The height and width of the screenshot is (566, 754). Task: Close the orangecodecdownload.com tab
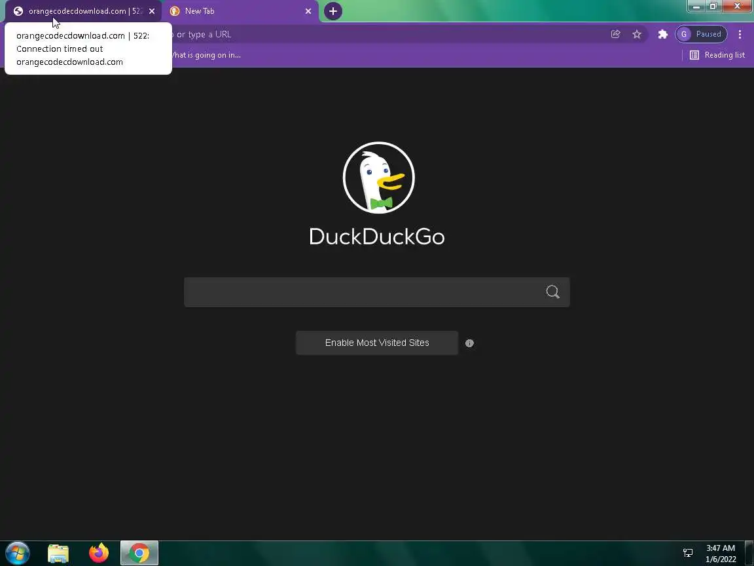click(x=152, y=11)
